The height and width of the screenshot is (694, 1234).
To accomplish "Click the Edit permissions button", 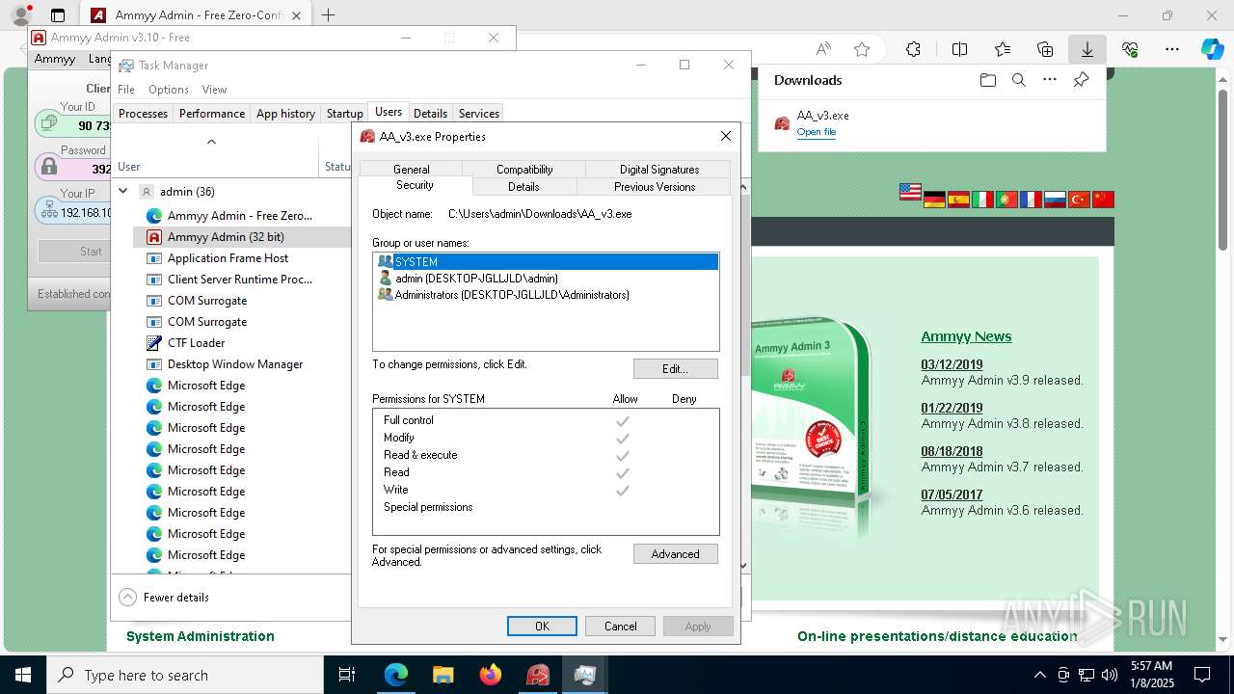I will click(676, 369).
